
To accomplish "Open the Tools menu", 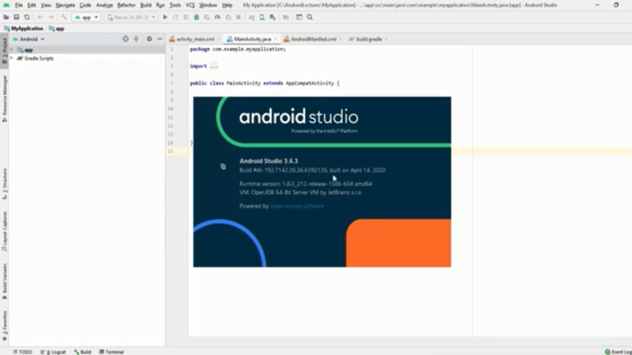I will pyautogui.click(x=175, y=5).
